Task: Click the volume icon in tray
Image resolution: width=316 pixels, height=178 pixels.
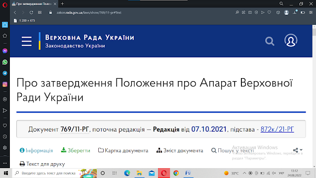Action: pyautogui.click(x=274, y=173)
